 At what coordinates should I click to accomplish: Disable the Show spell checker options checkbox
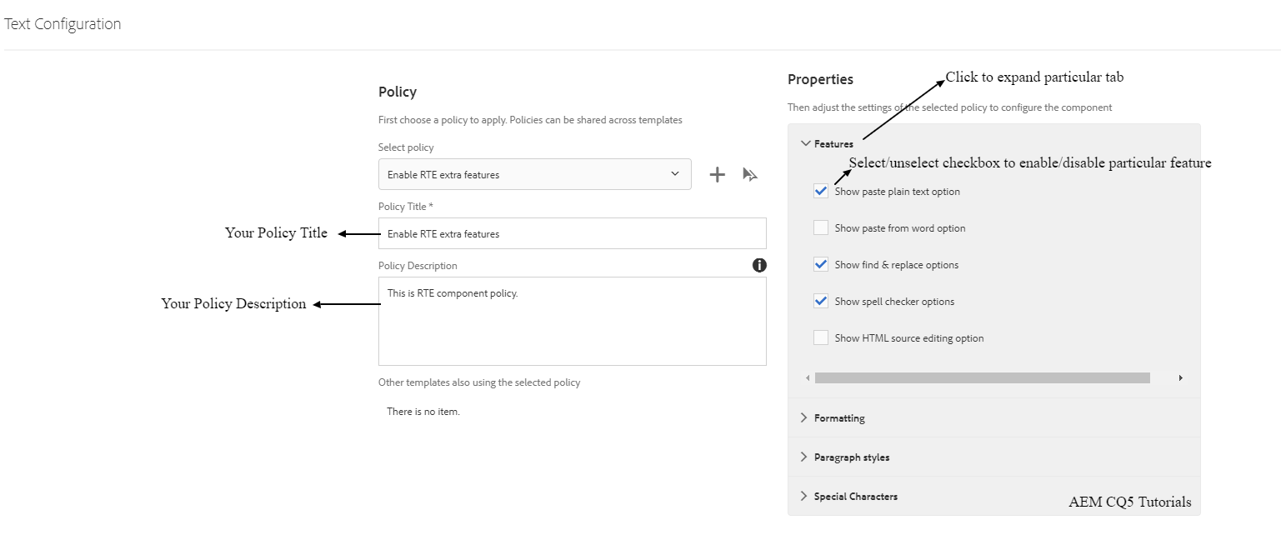coord(821,301)
